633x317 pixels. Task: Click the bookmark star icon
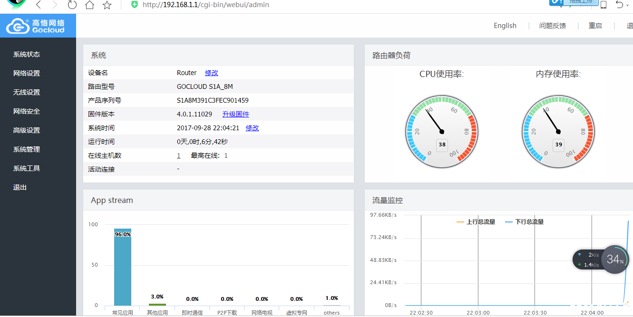pos(107,6)
